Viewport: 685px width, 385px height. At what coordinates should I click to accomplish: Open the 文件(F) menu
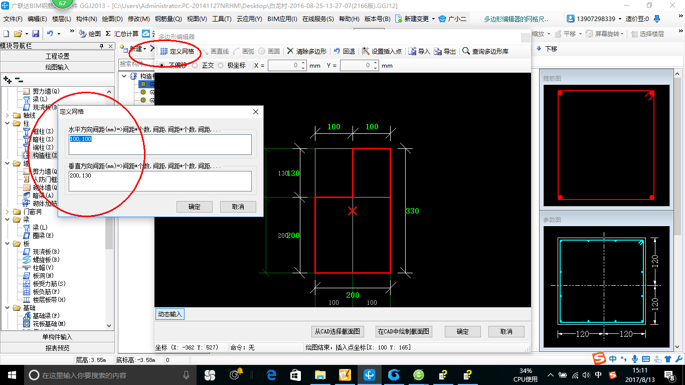click(13, 19)
